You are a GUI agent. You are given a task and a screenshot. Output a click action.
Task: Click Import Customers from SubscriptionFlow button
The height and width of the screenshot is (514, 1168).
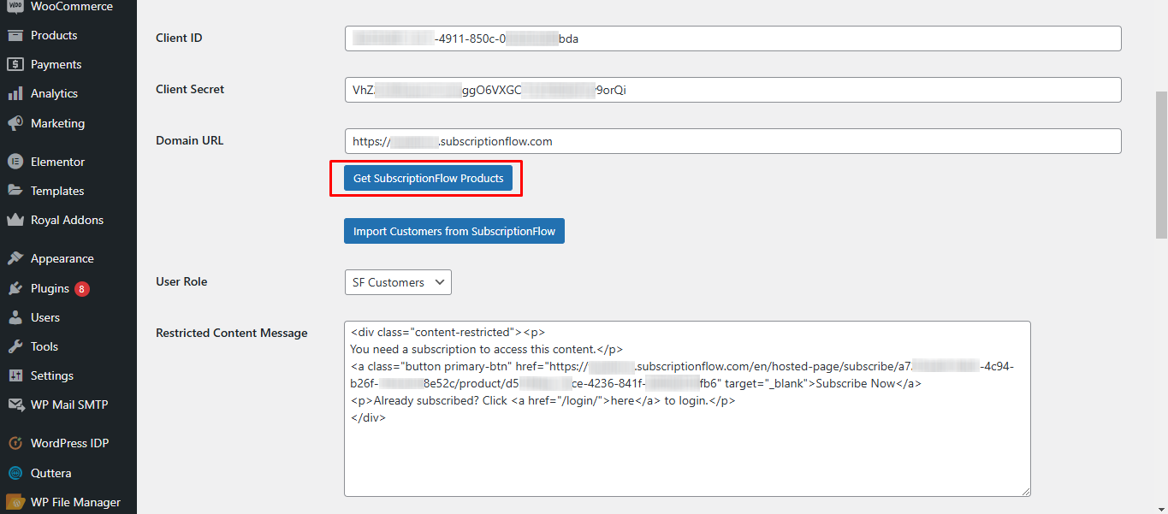coord(454,231)
